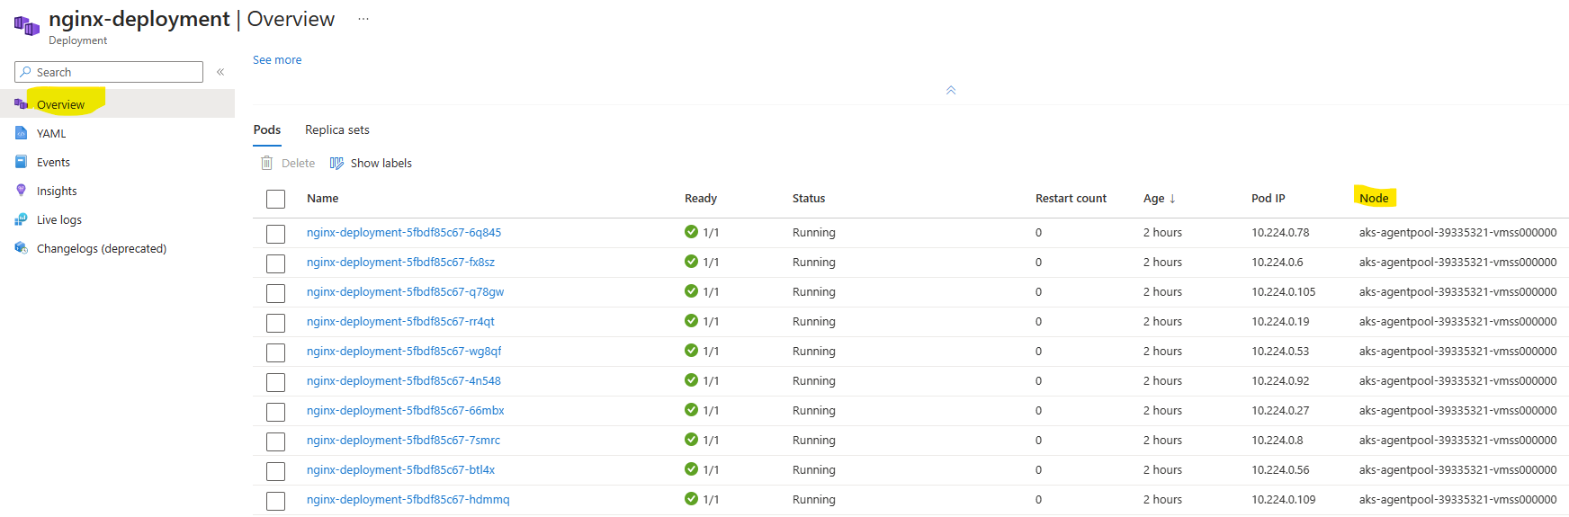Click the Overview sidebar icon
Image resolution: width=1569 pixels, height=517 pixels.
[21, 104]
